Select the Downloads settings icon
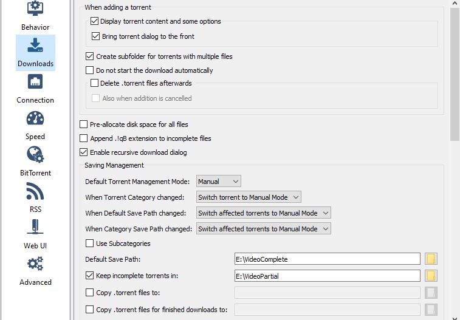460x320 pixels. 35,46
